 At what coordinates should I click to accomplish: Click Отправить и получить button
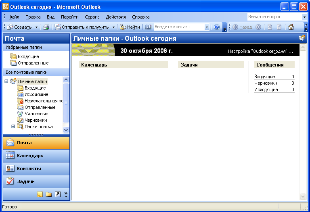82,27
